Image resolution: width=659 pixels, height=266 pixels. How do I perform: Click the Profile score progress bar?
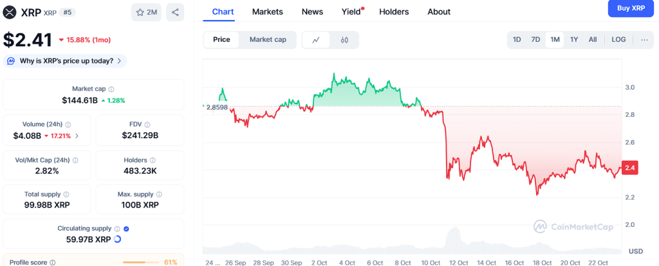coord(142,262)
